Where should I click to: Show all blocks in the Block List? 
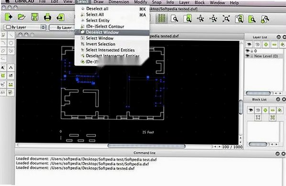(251, 110)
